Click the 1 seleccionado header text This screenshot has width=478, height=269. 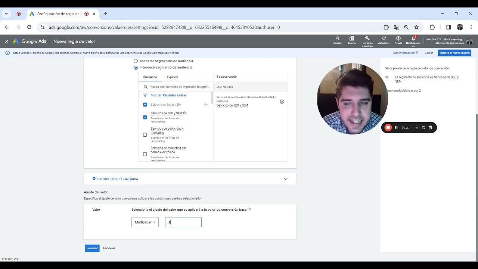[227, 77]
